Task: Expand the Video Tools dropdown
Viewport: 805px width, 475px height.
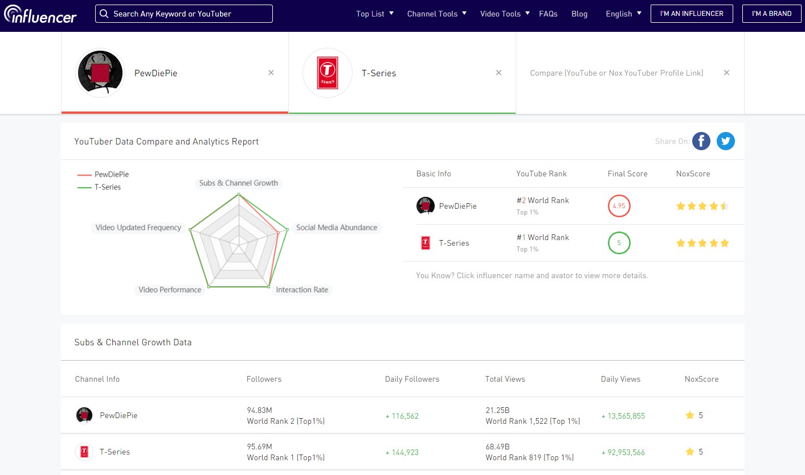Action: 505,14
